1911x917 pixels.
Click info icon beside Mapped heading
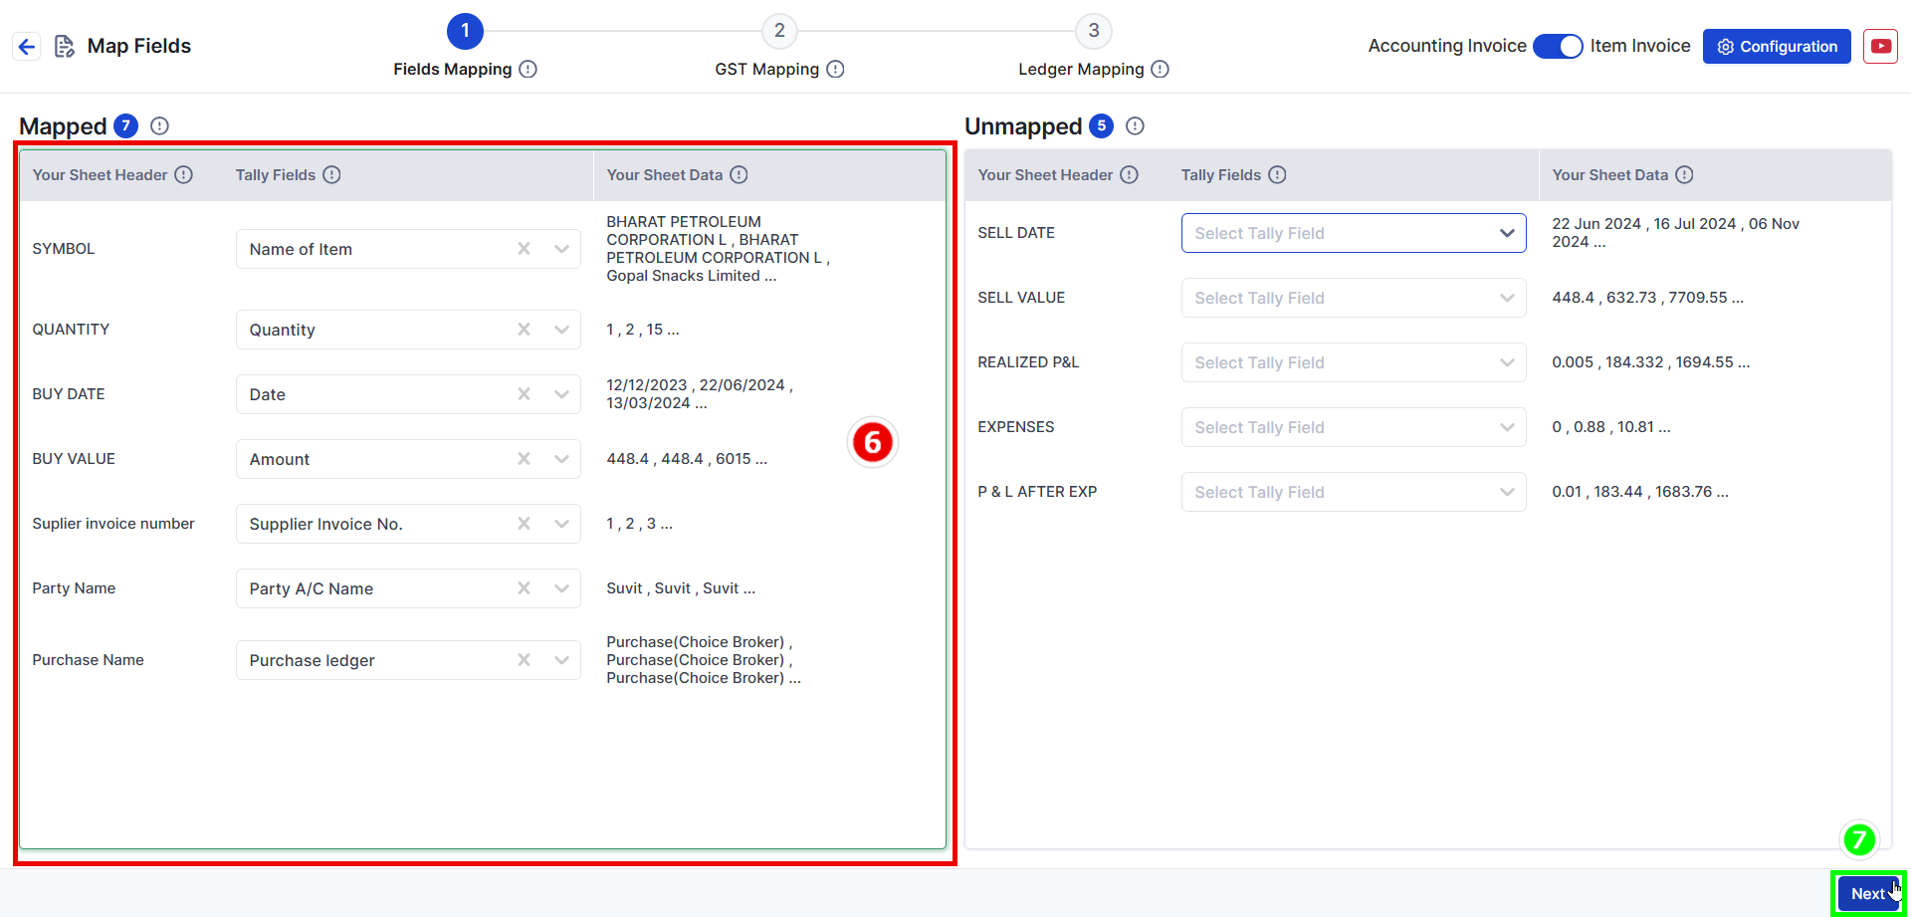click(159, 126)
